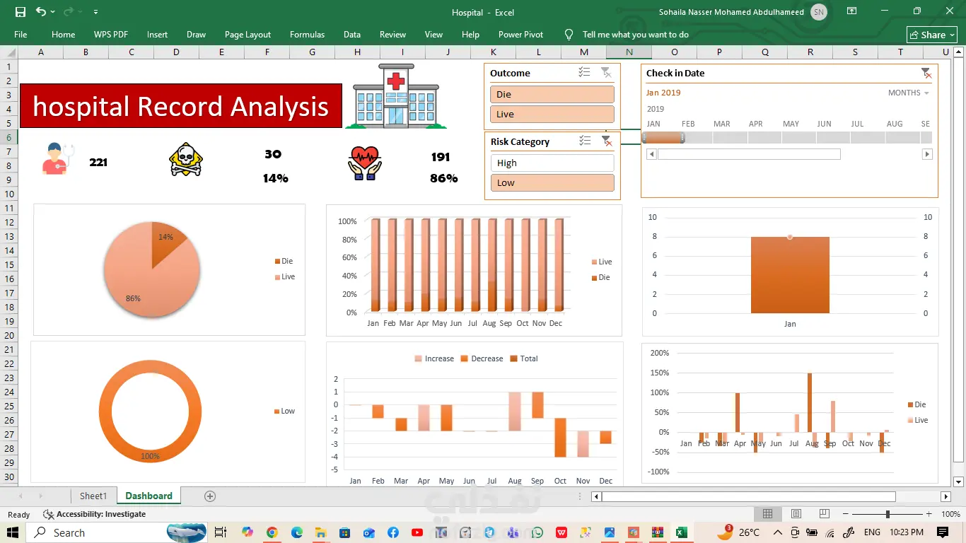Switch to Normal view
966x543 pixels.
point(767,514)
